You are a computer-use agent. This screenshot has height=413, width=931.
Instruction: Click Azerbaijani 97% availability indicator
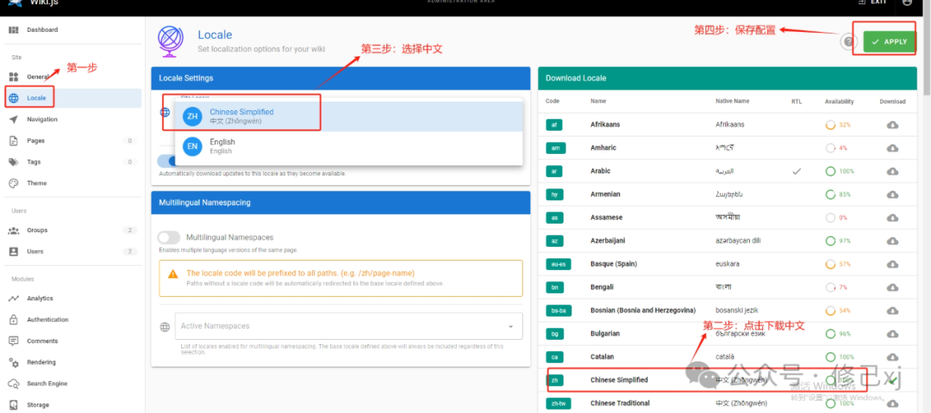(839, 241)
